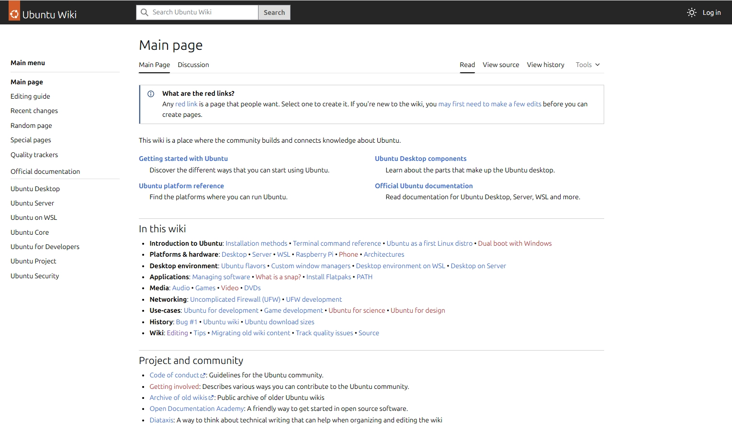Open Official Ubuntu documentation heading link
Screen dimensions: 732x443
click(x=424, y=186)
